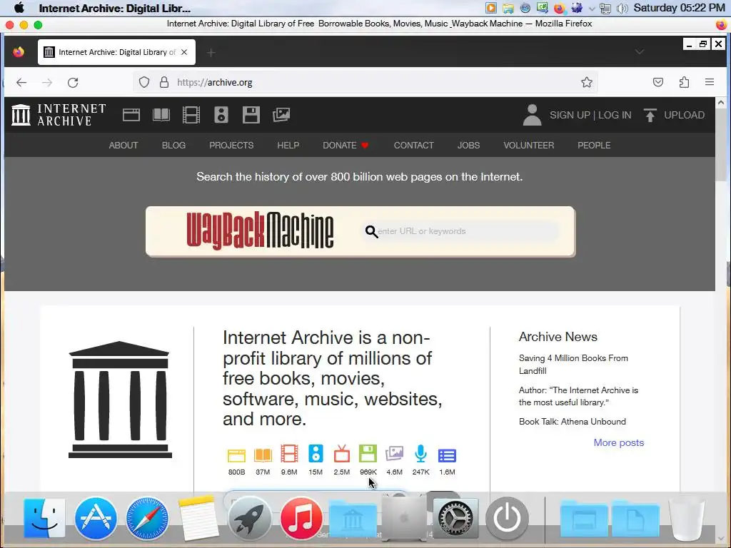Open the PEOPLE menu item

(x=594, y=146)
